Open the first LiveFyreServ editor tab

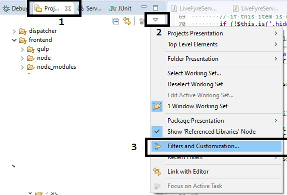194,8
